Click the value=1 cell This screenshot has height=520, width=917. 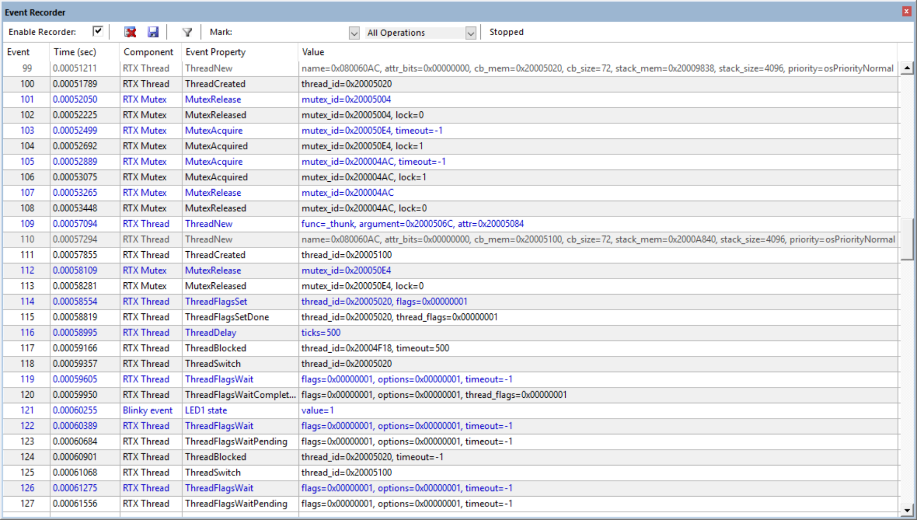[x=318, y=410]
